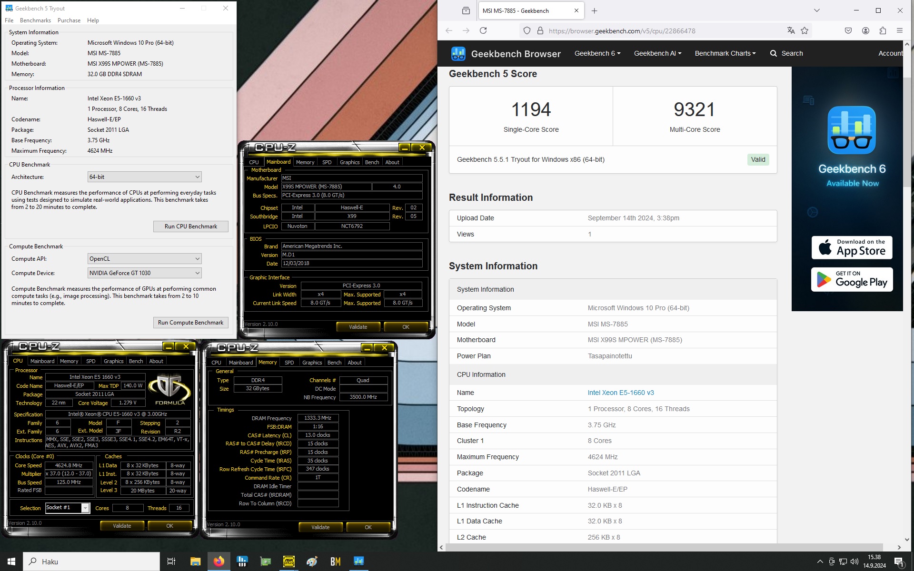Open the File menu in Geekbench 5
The image size is (914, 571).
pyautogui.click(x=9, y=20)
